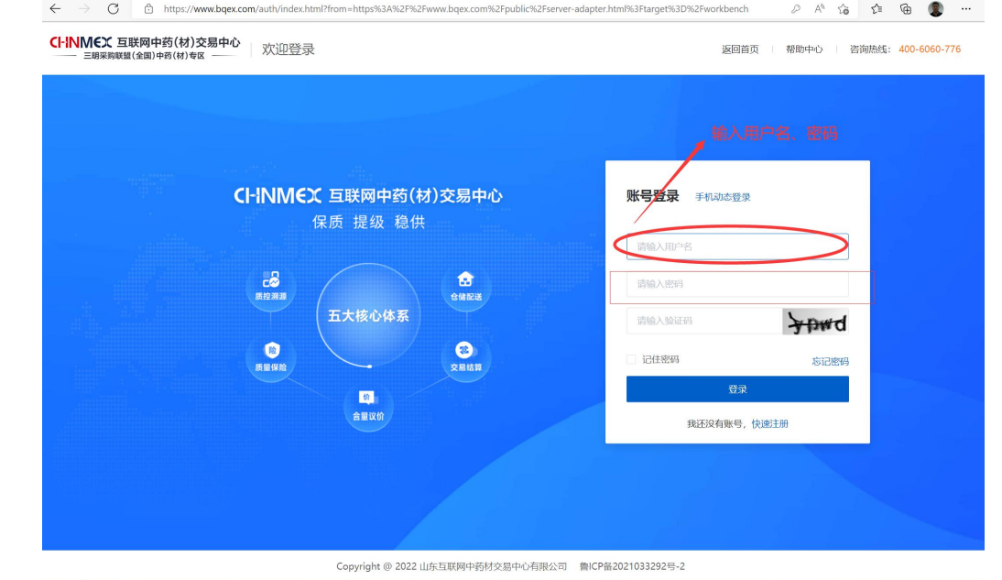Open the browser settings ellipsis menu
This screenshot has width=1002, height=580.
point(965,9)
